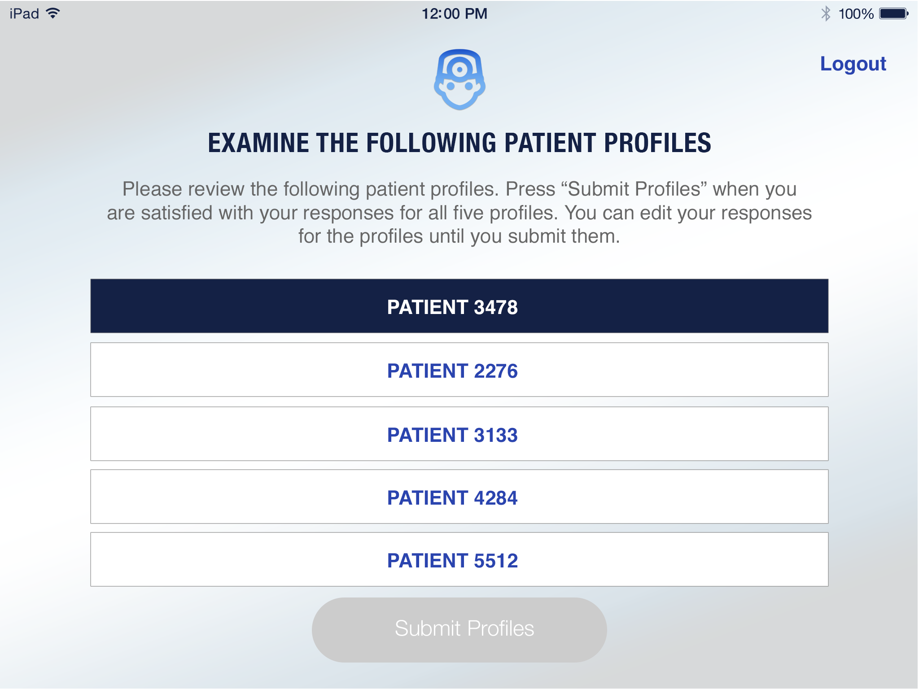
Task: Tap the 12:00 PM clock
Action: point(454,13)
